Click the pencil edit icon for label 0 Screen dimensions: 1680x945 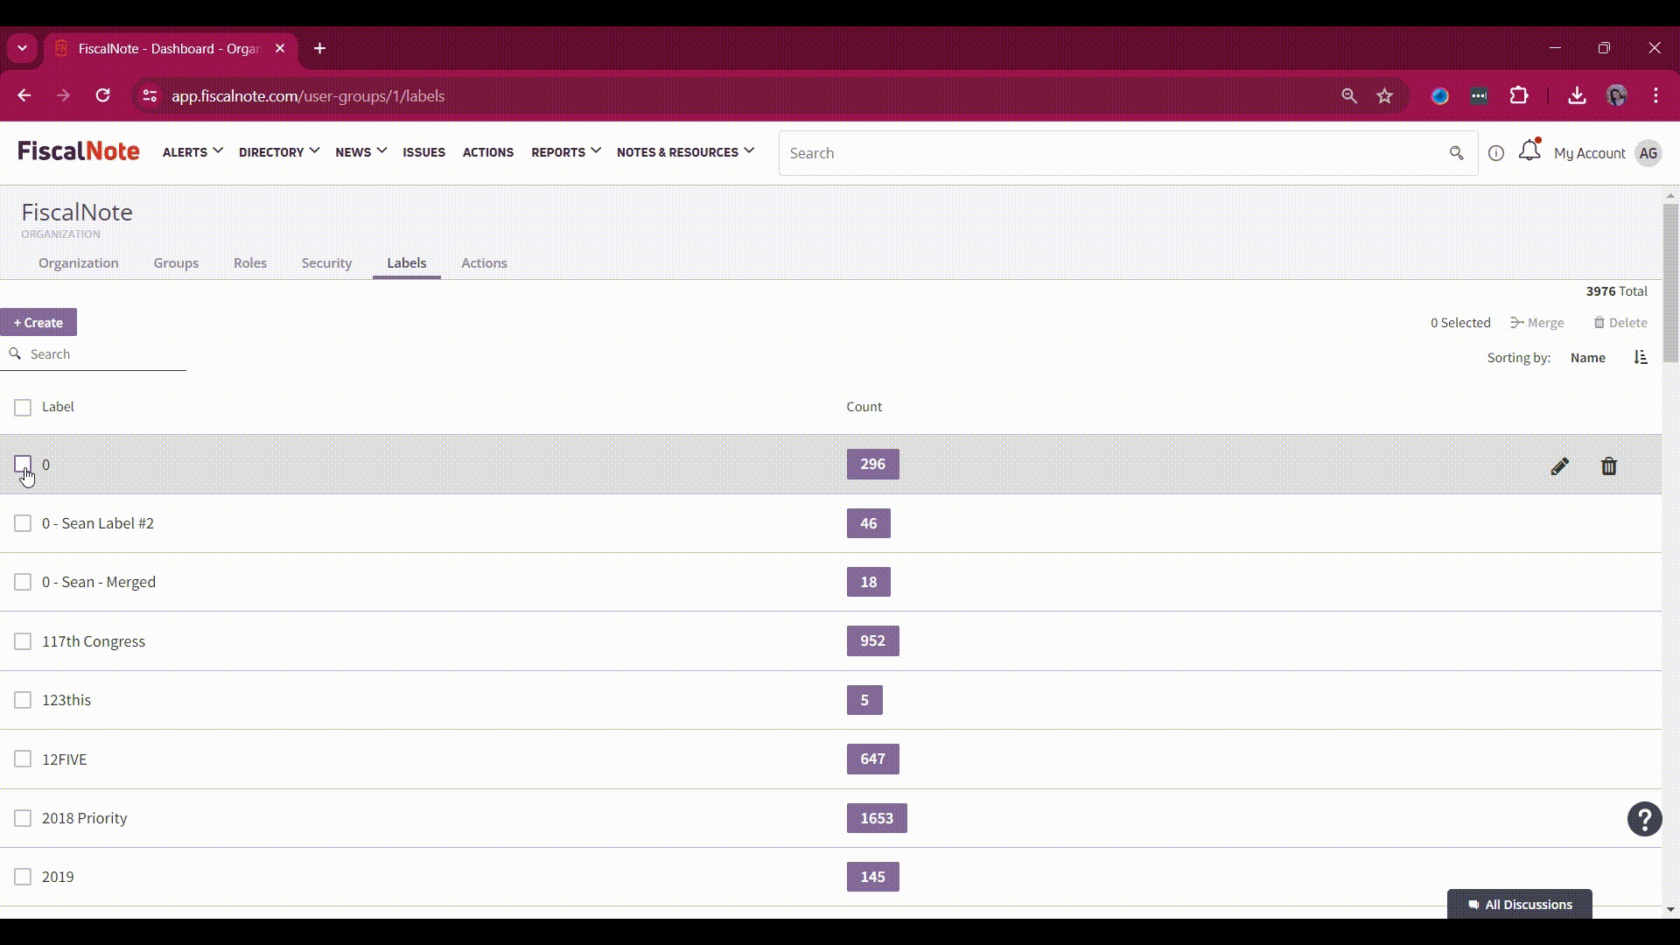pos(1559,466)
